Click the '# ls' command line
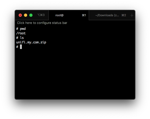150x119 pixels. coord(20,38)
